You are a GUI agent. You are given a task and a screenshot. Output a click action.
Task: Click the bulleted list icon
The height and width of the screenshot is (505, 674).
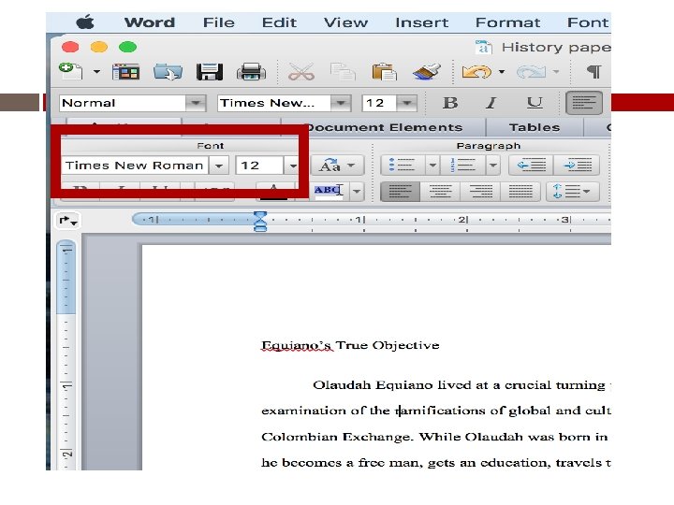[x=403, y=166]
